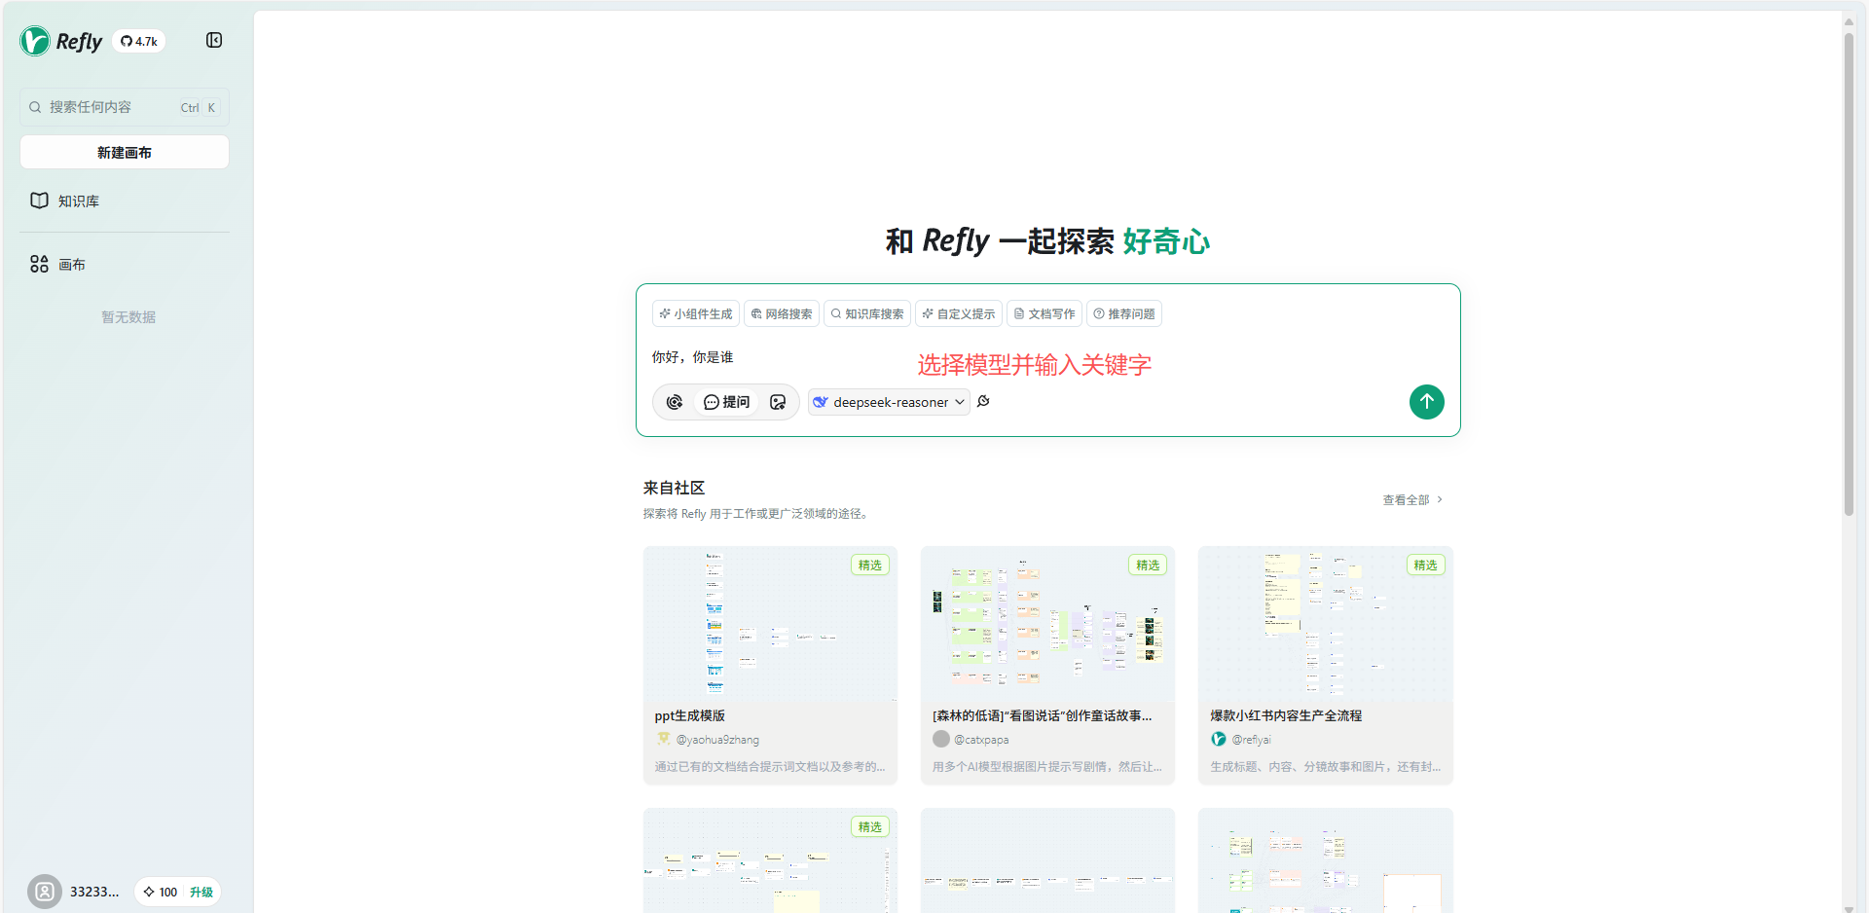Viewport: 1869px width, 913px height.
Task: Click the Refly logo in the sidebar
Action: click(61, 41)
